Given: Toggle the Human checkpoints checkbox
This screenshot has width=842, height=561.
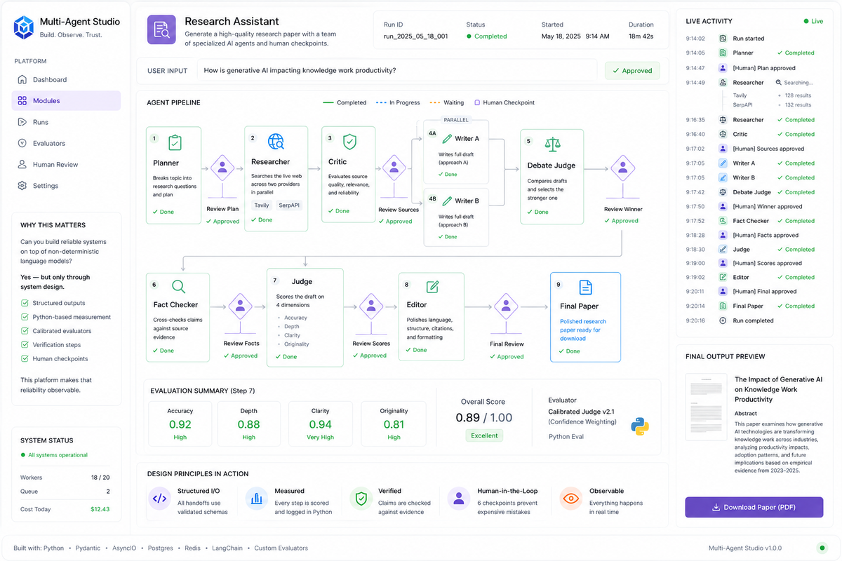Looking at the screenshot, I should pyautogui.click(x=25, y=359).
